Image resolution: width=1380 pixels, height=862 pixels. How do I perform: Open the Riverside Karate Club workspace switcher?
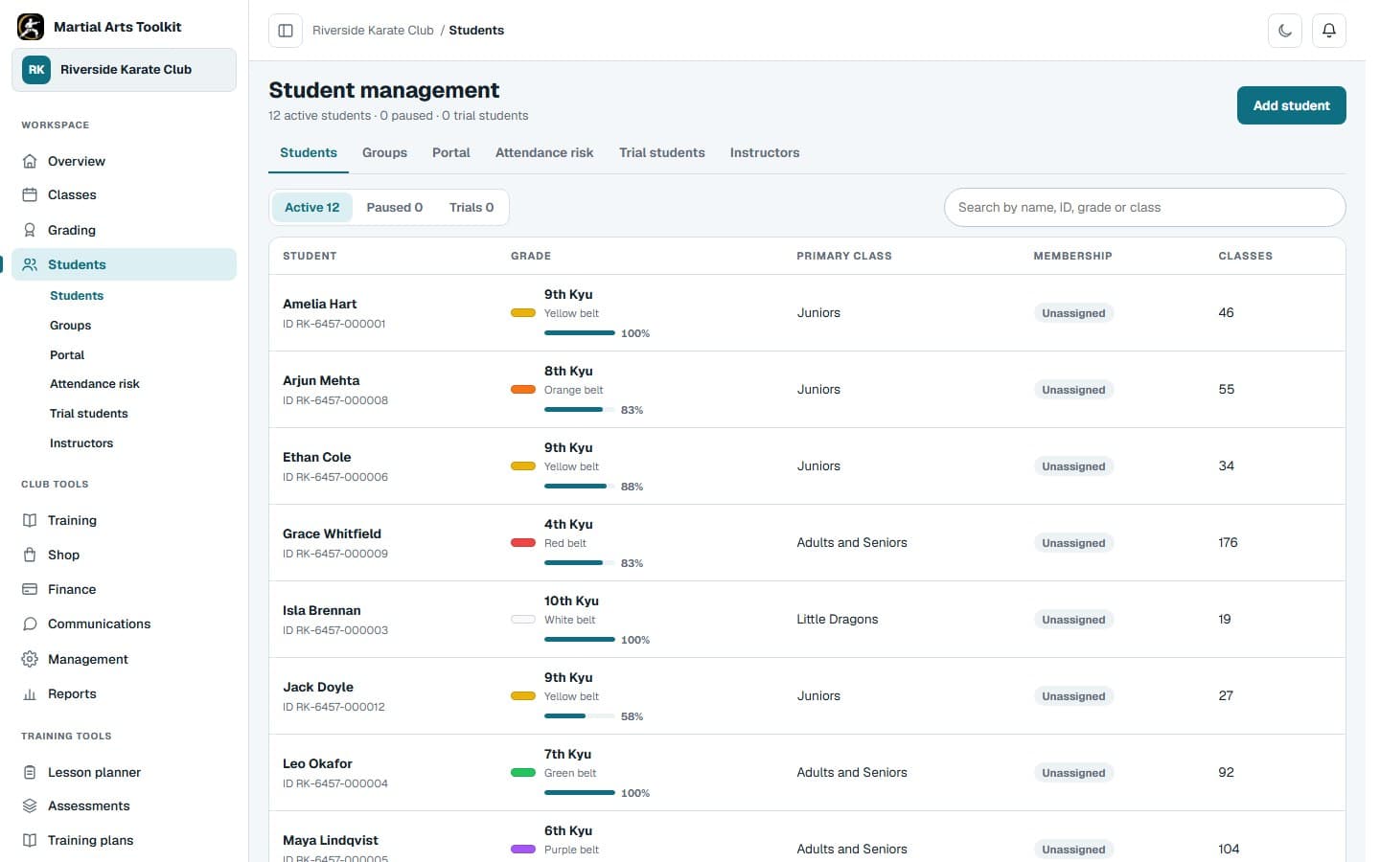point(125,70)
